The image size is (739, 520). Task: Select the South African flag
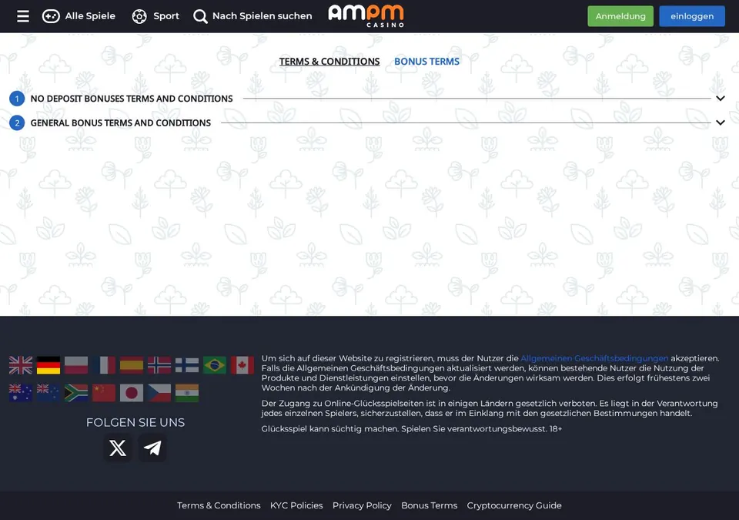coord(76,393)
